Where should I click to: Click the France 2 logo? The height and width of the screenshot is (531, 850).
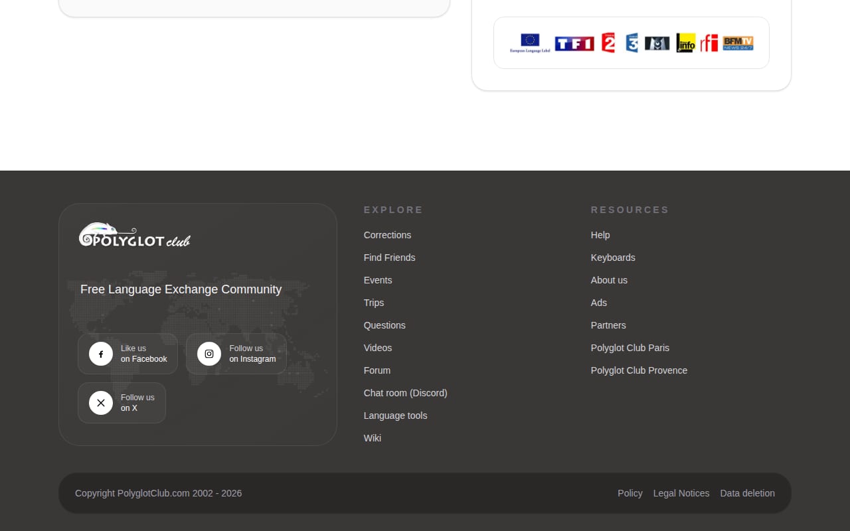[608, 43]
